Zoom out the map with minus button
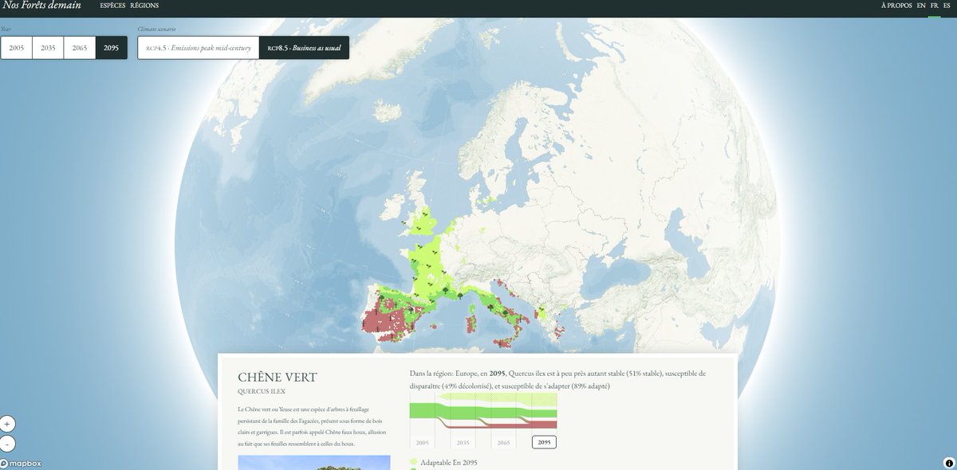957x470 pixels. (x=7, y=445)
